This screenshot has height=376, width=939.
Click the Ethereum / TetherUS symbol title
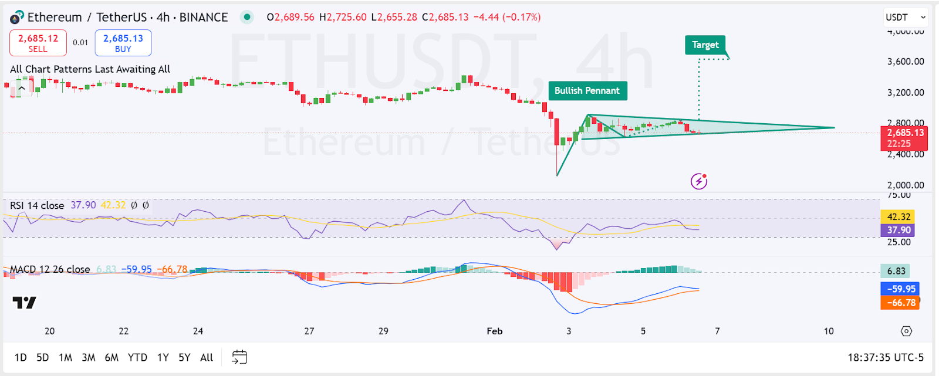[x=127, y=18]
